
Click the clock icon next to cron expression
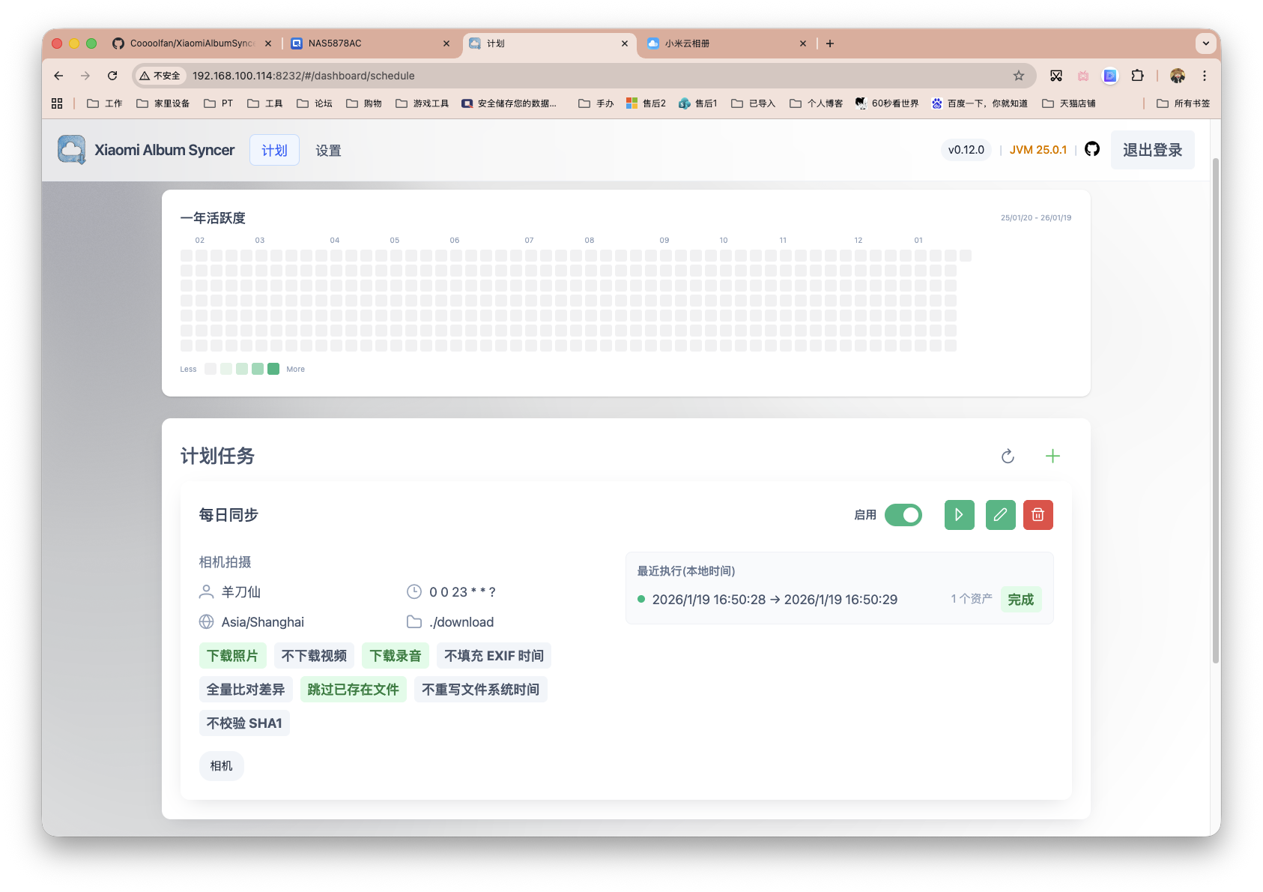[x=414, y=591]
